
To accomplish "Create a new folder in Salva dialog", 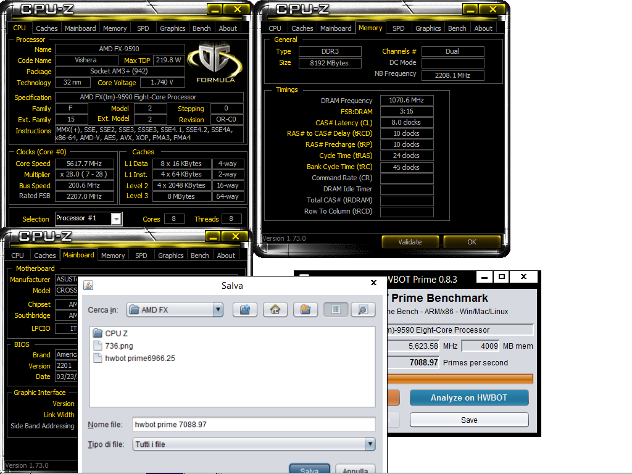I will pos(306,310).
